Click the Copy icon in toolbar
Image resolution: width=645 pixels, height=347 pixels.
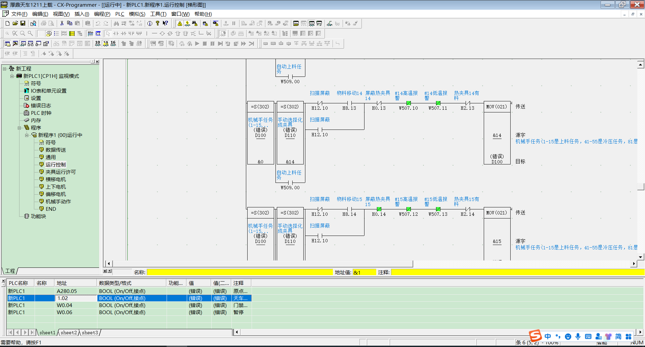pyautogui.click(x=70, y=23)
